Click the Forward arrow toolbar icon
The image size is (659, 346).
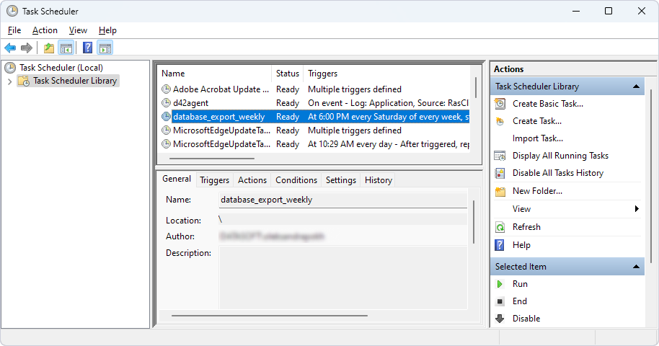(27, 48)
